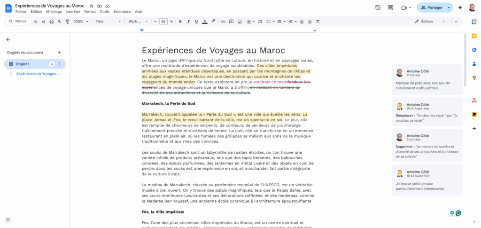This screenshot has width=481, height=228.
Task: Select the paint format tool
Action: (x=68, y=22)
